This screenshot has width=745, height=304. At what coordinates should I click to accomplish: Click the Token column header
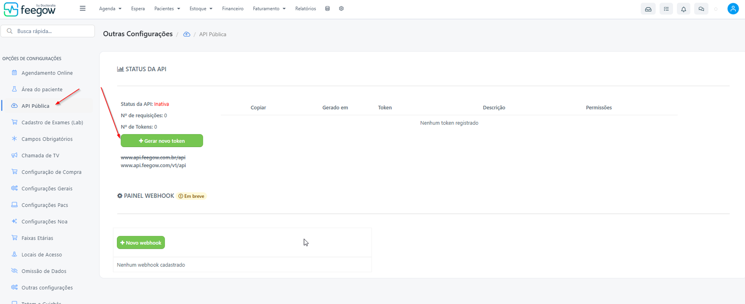(x=385, y=108)
